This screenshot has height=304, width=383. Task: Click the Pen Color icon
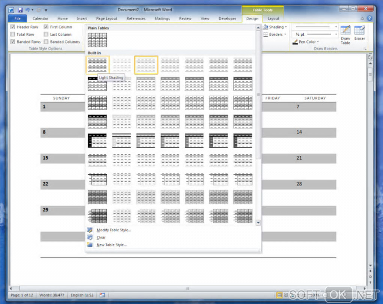coord(295,42)
